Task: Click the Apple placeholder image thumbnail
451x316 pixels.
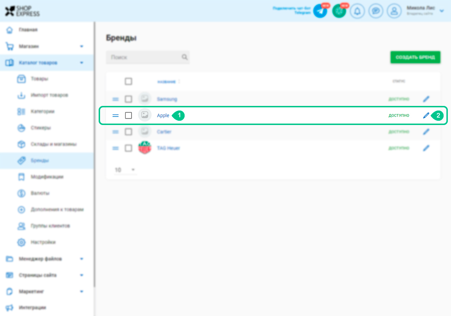Action: 144,115
